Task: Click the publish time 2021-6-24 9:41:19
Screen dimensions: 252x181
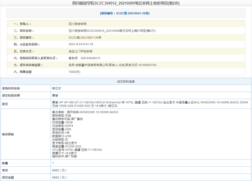Action: (80, 44)
